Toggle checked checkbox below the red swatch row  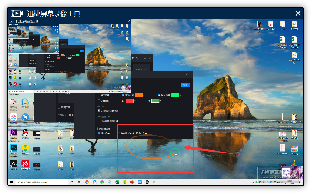click(99, 110)
